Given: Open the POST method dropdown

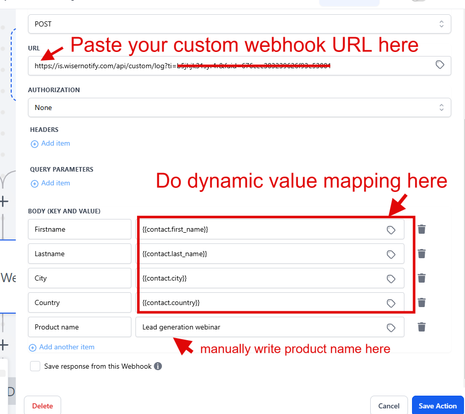Looking at the screenshot, I should point(239,24).
